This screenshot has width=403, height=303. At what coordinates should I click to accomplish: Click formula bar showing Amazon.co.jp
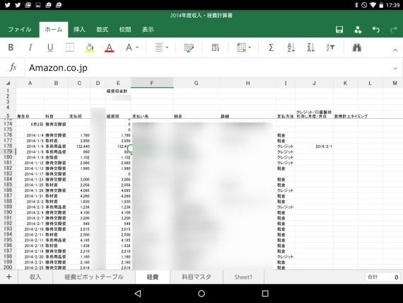(x=208, y=68)
